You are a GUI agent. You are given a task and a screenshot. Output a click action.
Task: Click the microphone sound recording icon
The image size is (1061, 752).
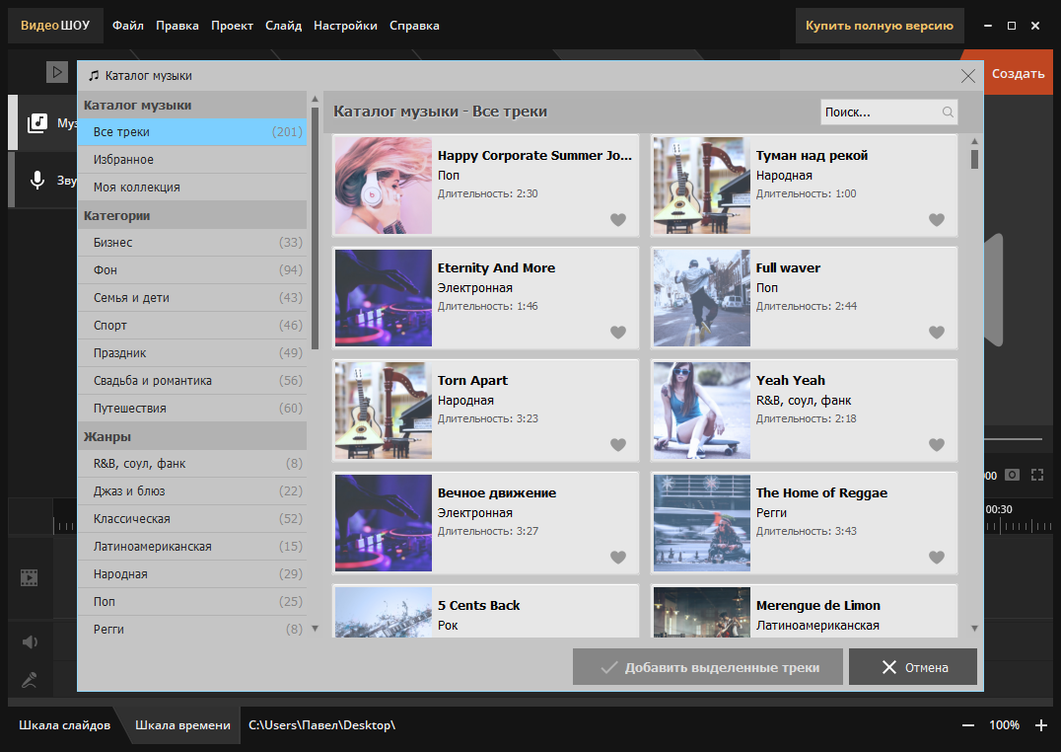(37, 181)
